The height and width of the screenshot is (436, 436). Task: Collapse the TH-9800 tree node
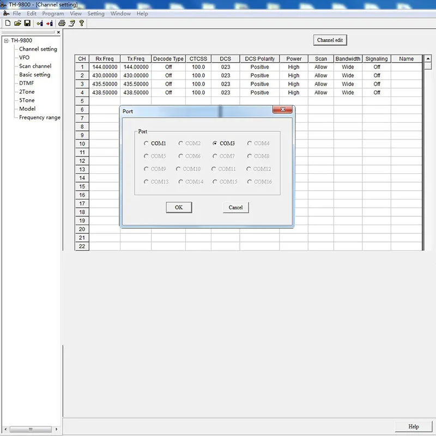pos(6,40)
